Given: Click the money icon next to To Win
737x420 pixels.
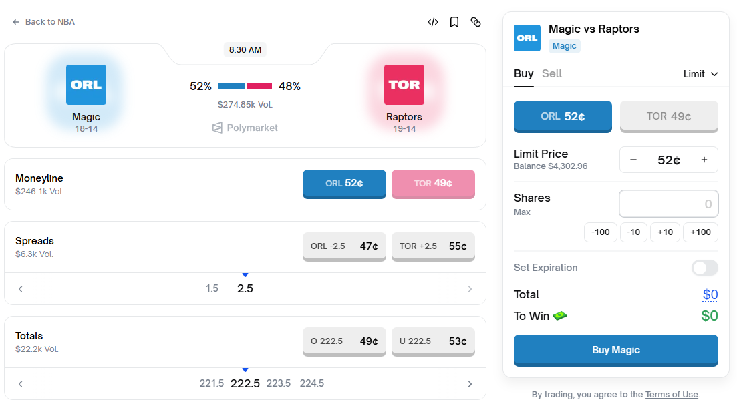Looking at the screenshot, I should tap(561, 316).
